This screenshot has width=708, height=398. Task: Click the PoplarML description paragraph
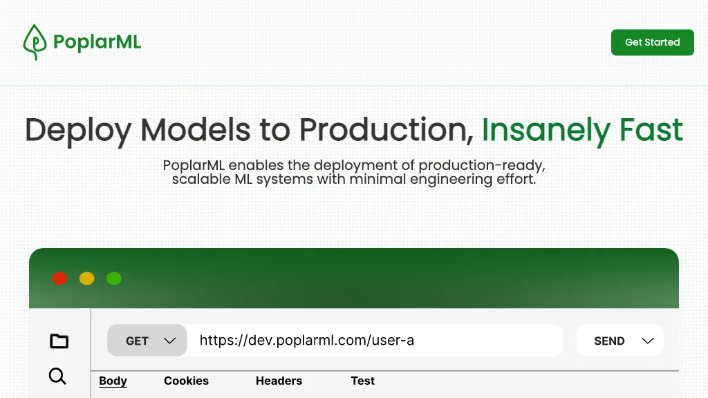354,173
